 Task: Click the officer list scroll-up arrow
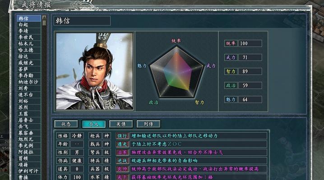(44, 18)
